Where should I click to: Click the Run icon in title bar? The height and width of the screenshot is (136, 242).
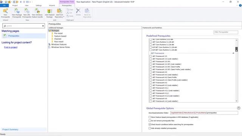point(17,2)
